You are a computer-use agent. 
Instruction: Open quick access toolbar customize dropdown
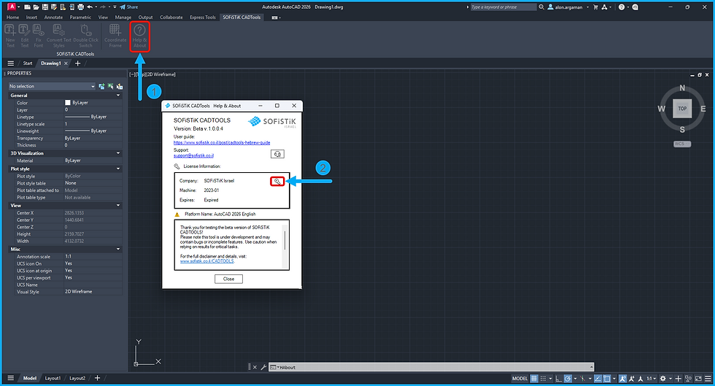coord(115,7)
